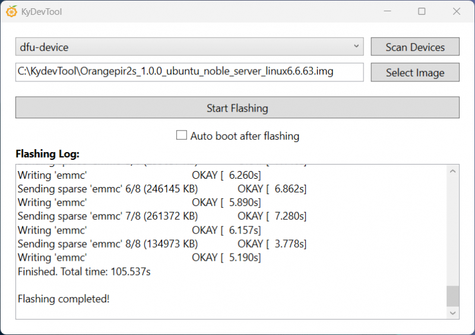Image resolution: width=475 pixels, height=335 pixels.
Task: Click the flashing log scrollbar thumb
Action: [x=452, y=295]
